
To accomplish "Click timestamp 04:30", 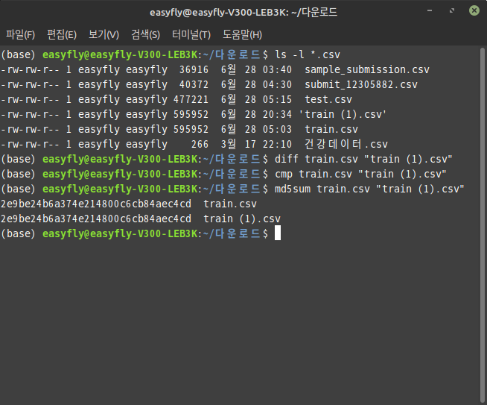I will point(277,84).
